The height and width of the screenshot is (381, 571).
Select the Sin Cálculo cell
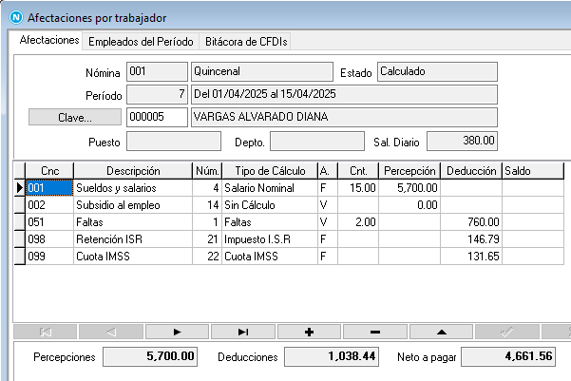click(x=270, y=205)
